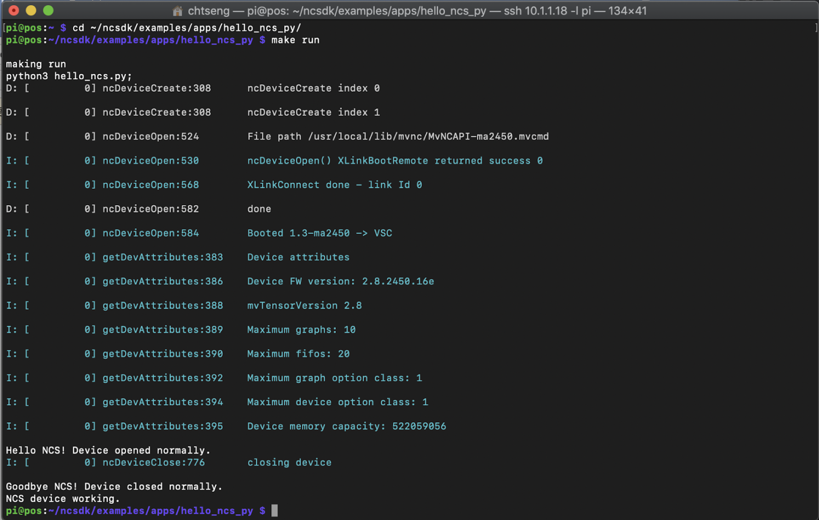This screenshot has height=520, width=819.
Task: Click the 'closing device' message
Action: pyautogui.click(x=289, y=463)
